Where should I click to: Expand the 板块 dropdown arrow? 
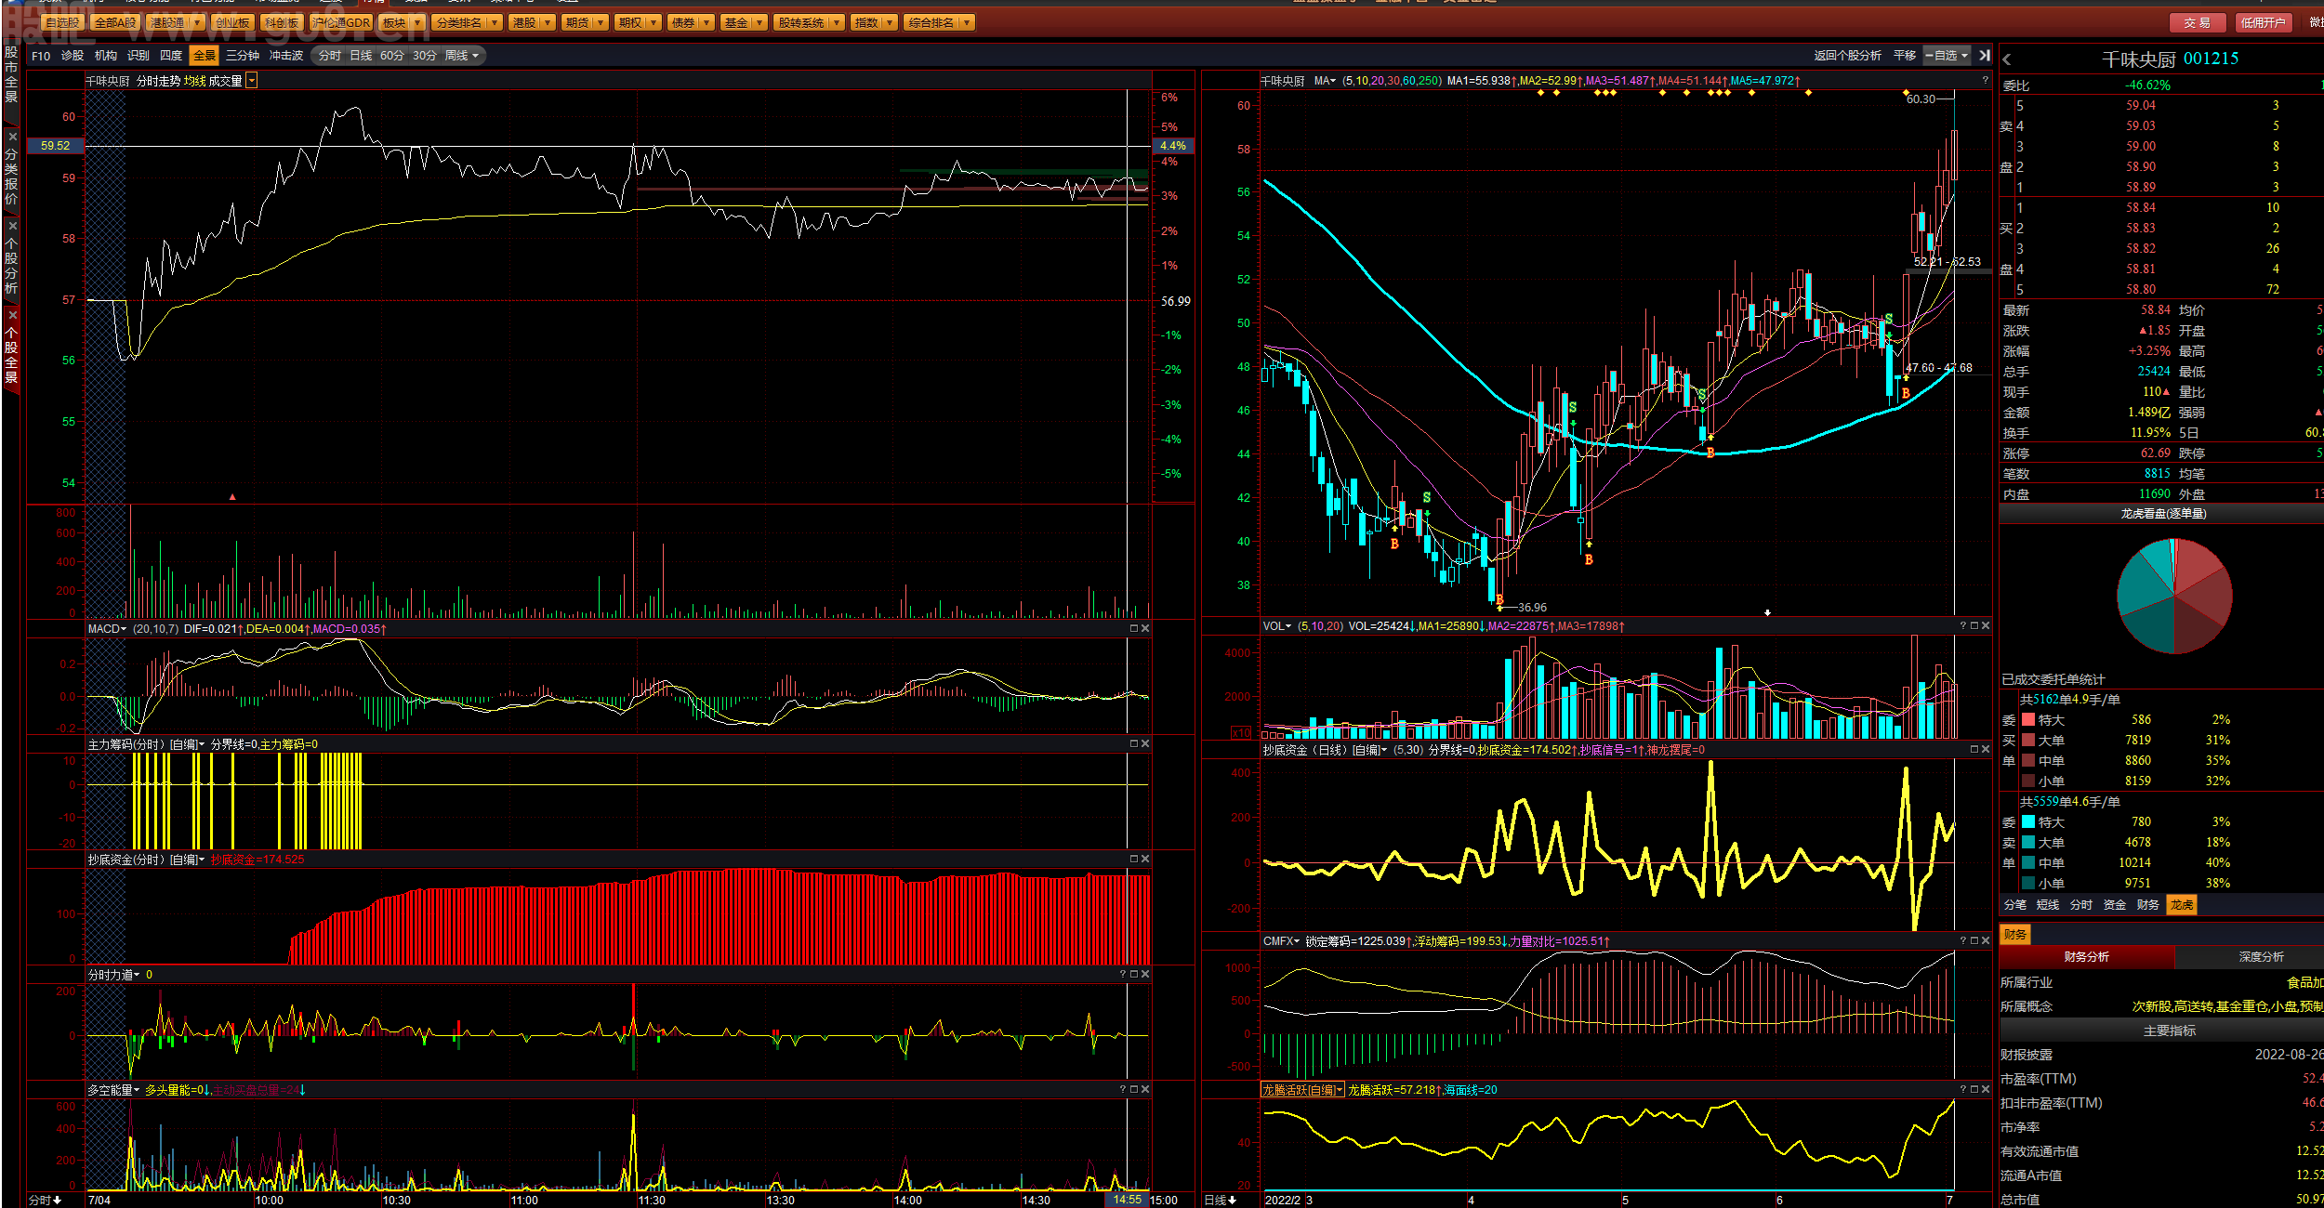coord(416,22)
